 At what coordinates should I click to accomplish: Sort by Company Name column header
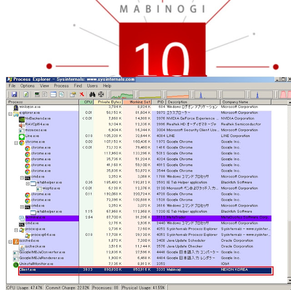pyautogui.click(x=246, y=102)
